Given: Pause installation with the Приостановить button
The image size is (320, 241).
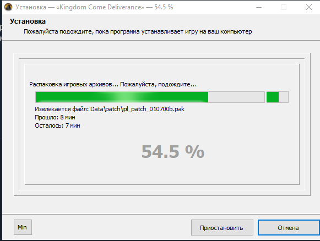Looking at the screenshot, I should tap(222, 228).
